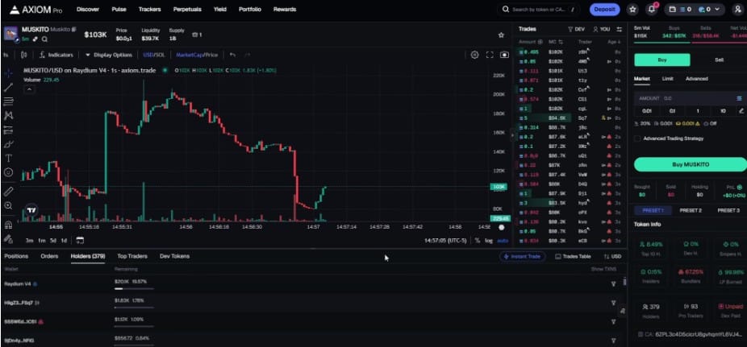Image resolution: width=747 pixels, height=347 pixels.
Task: Toggle percent scale on chart
Action: [x=478, y=241]
